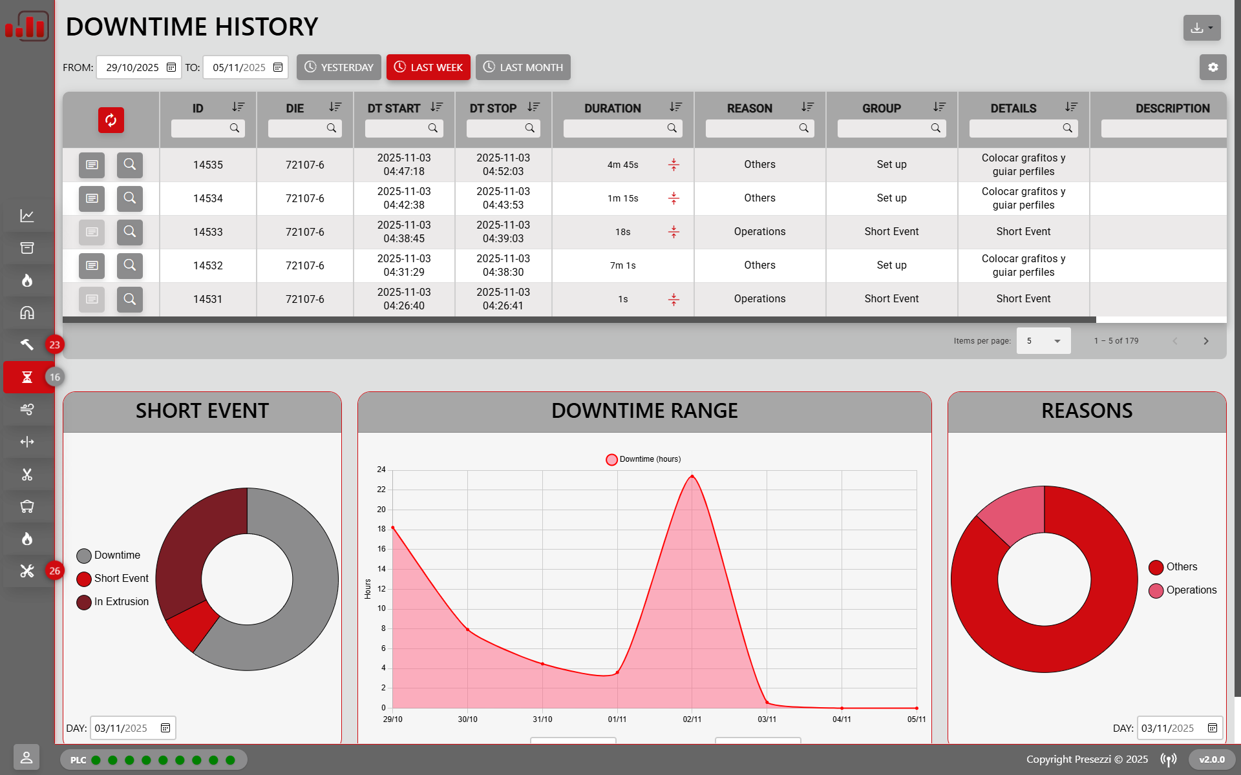This screenshot has width=1241, height=775.
Task: Click the red refresh table icon
Action: (x=111, y=120)
